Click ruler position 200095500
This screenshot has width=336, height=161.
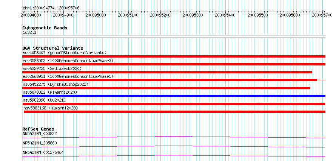point(257,15)
